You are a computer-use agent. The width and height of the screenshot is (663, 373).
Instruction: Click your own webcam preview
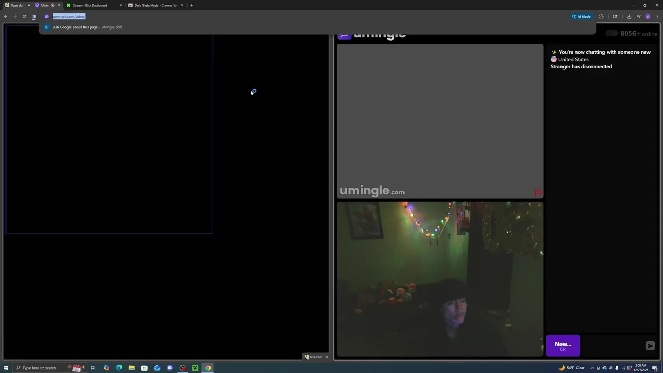point(440,279)
